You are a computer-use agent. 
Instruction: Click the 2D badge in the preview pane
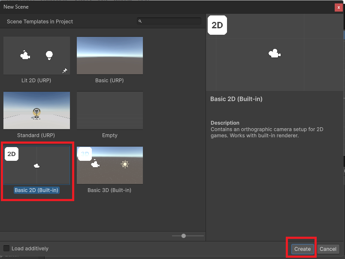(217, 25)
